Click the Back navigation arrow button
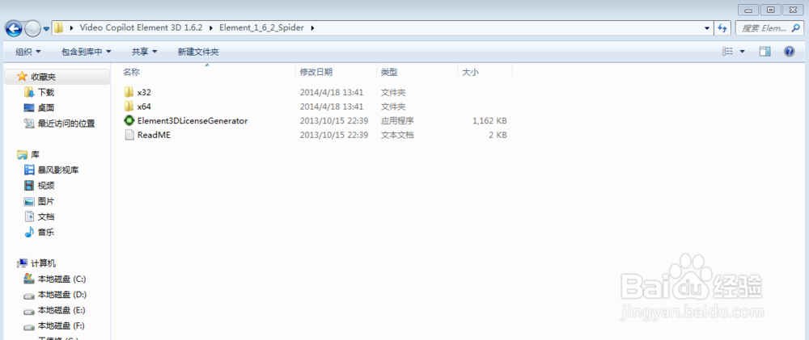The height and width of the screenshot is (340, 809). (14, 28)
